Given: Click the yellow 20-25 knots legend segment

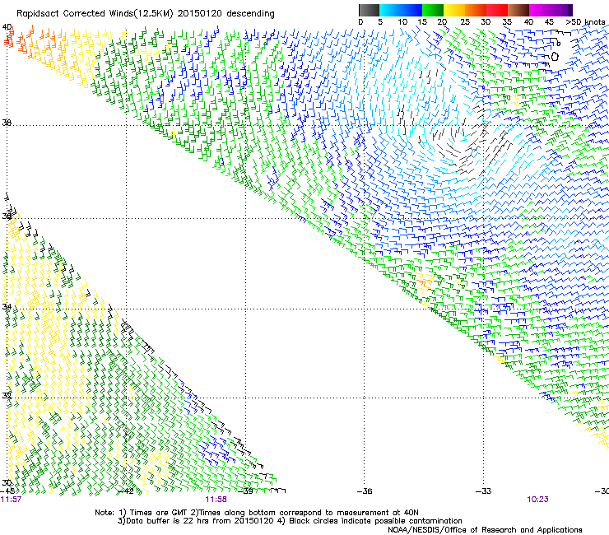Looking at the screenshot, I should [x=454, y=10].
